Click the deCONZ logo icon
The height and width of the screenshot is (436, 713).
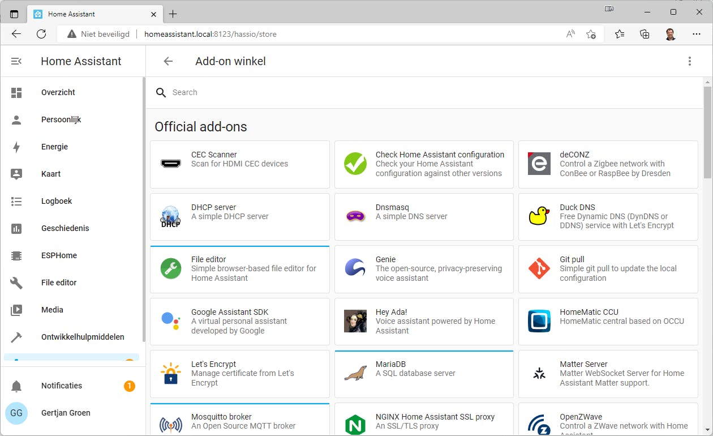click(x=539, y=164)
